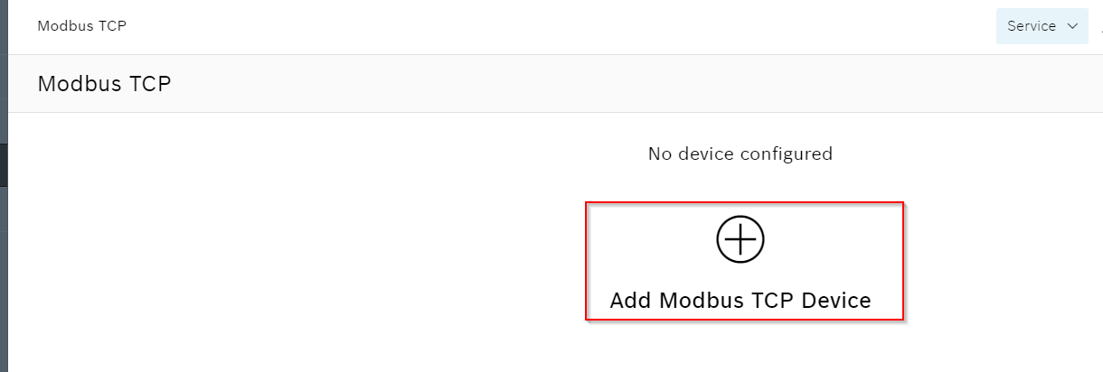
Task: Add a new Modbus TCP device
Action: pyautogui.click(x=745, y=261)
